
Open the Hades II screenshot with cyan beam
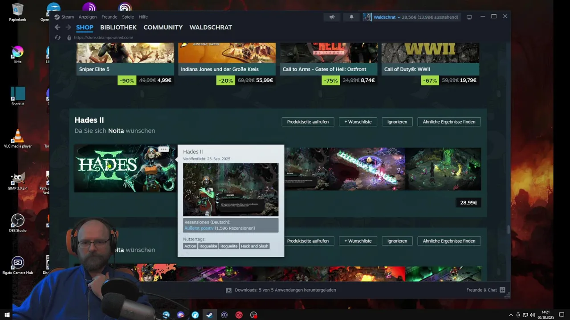367,169
